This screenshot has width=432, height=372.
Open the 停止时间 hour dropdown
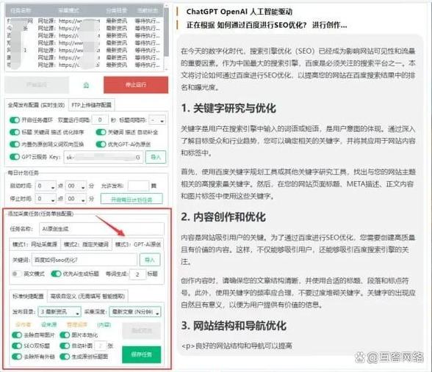click(46, 199)
